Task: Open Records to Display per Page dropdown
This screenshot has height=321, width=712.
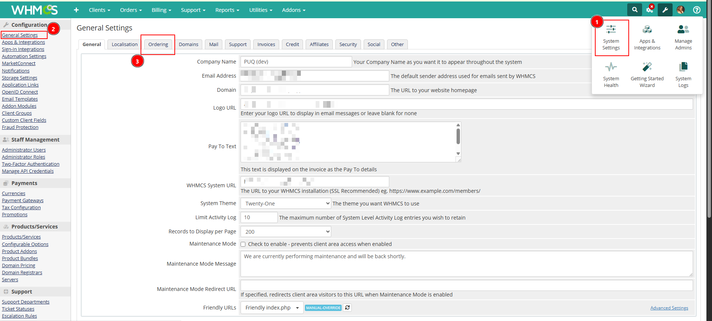Action: 286,232
